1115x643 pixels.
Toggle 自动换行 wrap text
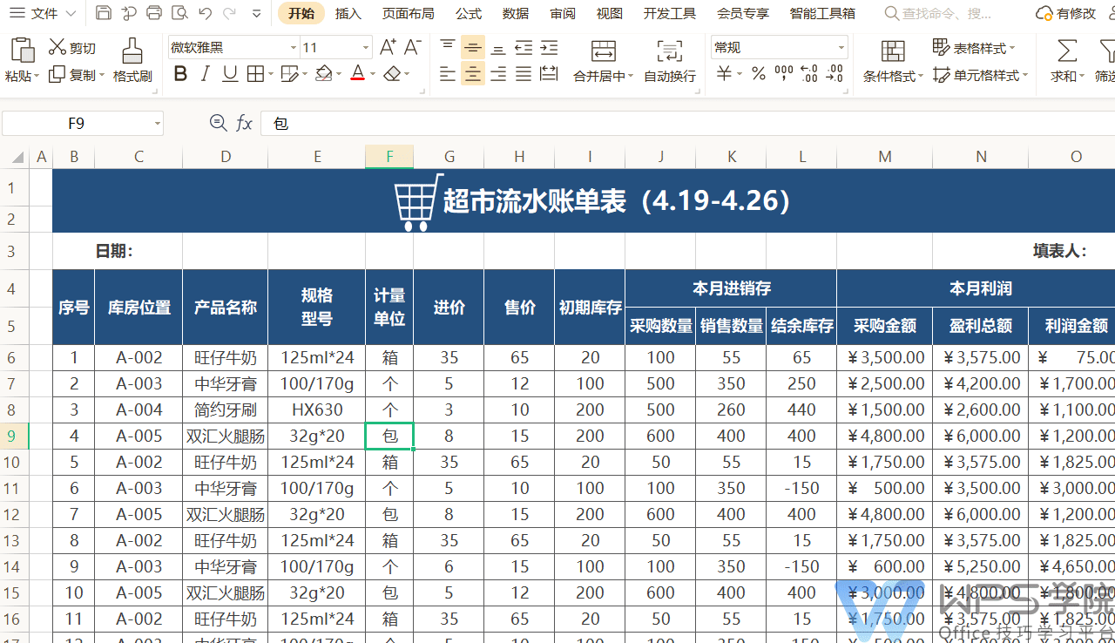point(670,60)
